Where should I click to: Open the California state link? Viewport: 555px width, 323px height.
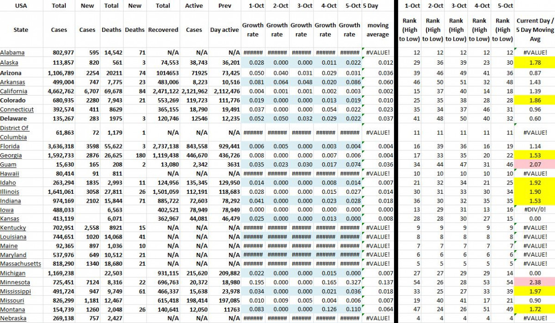tap(13, 91)
